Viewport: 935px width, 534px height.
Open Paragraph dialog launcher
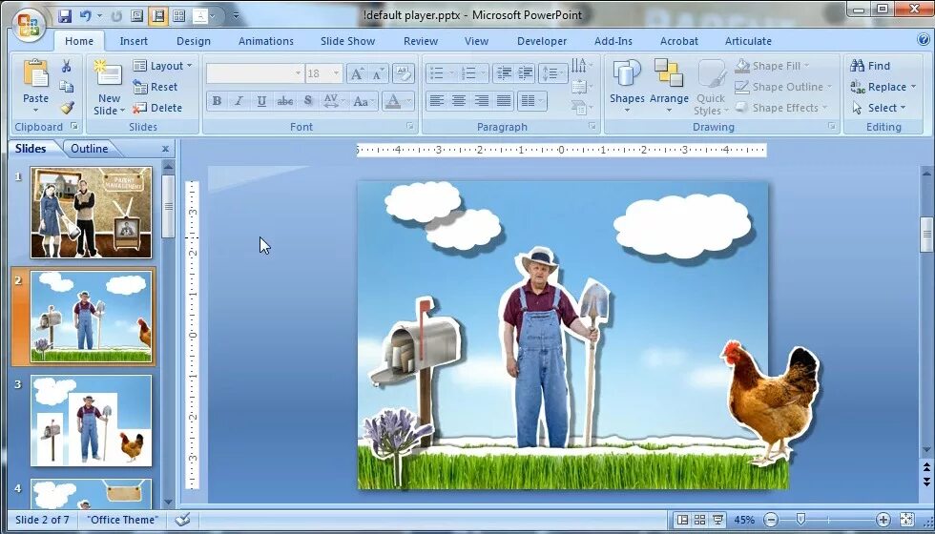click(592, 126)
